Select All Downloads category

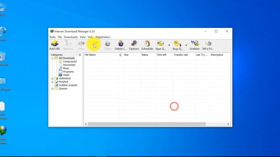(x=67, y=58)
